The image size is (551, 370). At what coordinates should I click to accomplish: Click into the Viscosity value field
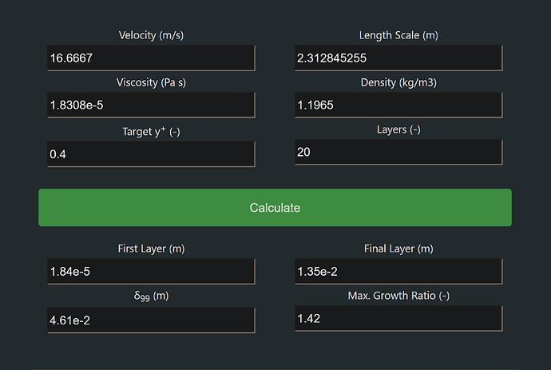(151, 105)
